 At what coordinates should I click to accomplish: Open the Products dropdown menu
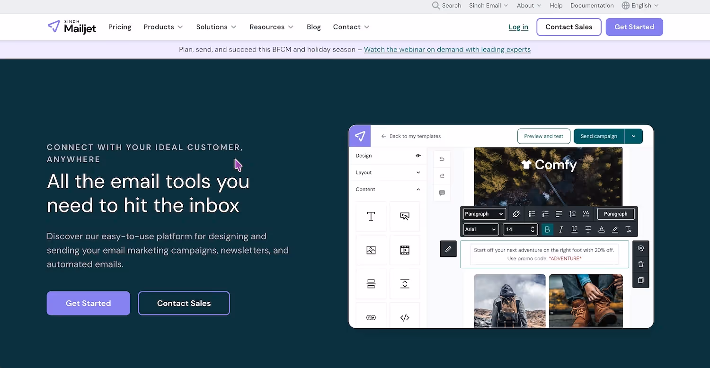pyautogui.click(x=163, y=27)
